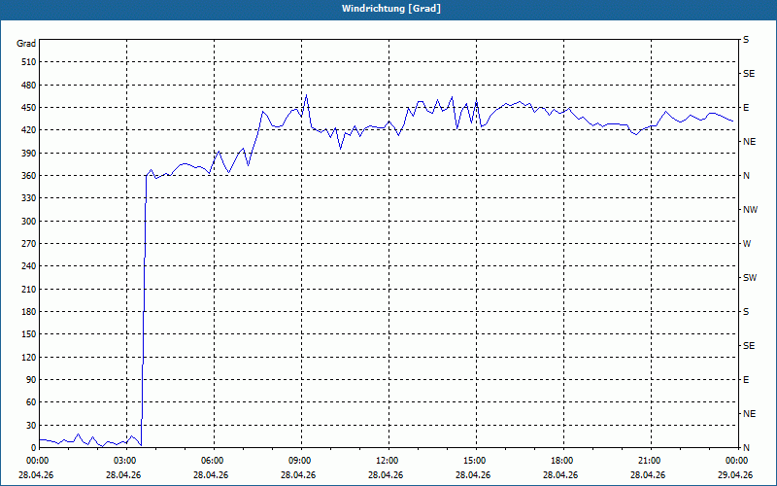Click the "21:00" time axis label
Screen dimensions: 777x486
(649, 461)
